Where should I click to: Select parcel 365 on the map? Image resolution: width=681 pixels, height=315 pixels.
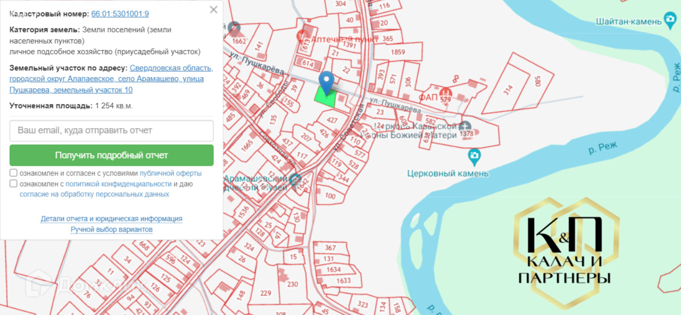388,38
